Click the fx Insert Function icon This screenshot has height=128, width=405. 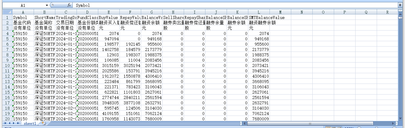click(69, 5)
